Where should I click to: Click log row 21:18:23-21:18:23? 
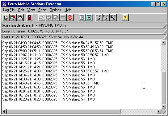pos(48,99)
